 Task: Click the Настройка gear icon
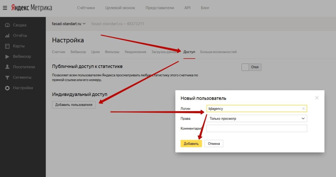[x=7, y=88]
